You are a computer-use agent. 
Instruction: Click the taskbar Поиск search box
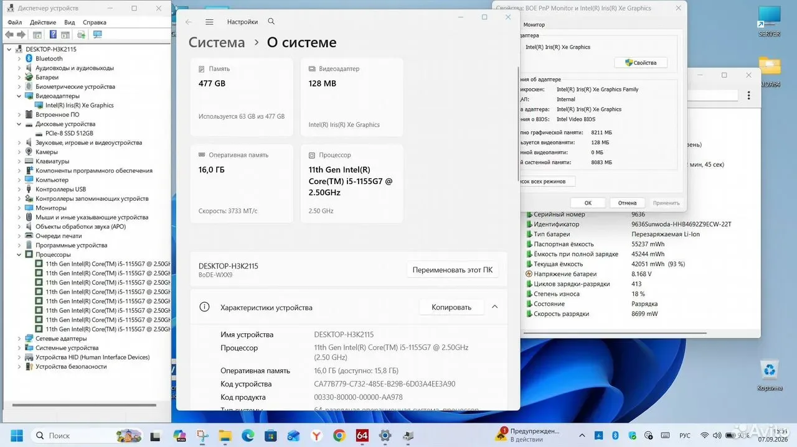pos(86,436)
